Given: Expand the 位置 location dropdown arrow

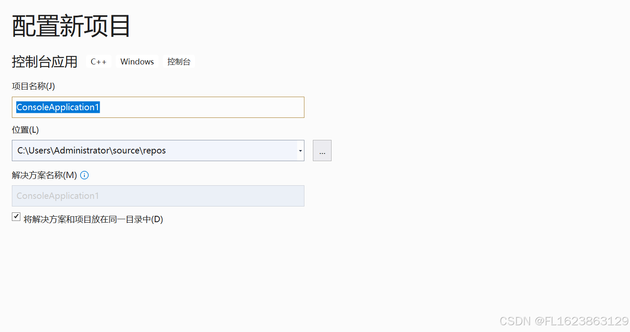Looking at the screenshot, I should pyautogui.click(x=300, y=151).
